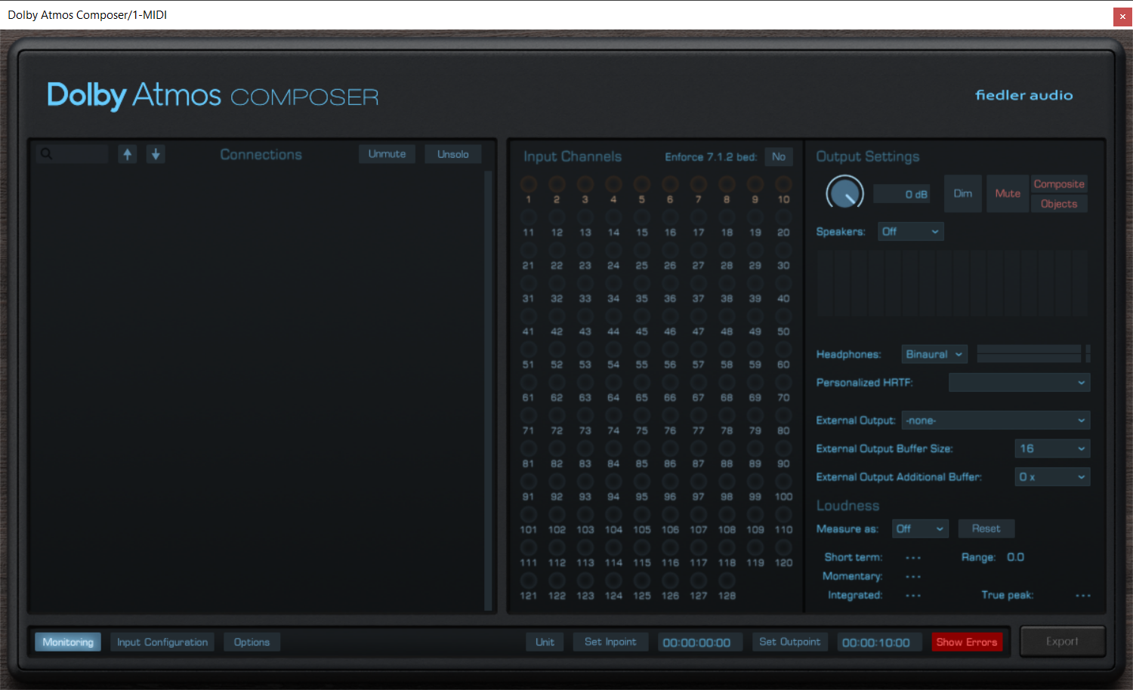Open External Output Additional Buffer dropdown
Image resolution: width=1133 pixels, height=690 pixels.
(x=1052, y=477)
